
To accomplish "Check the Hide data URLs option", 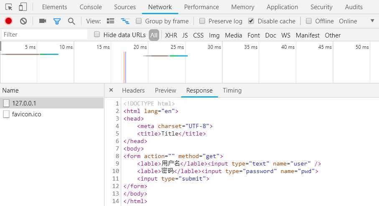I will [x=97, y=35].
